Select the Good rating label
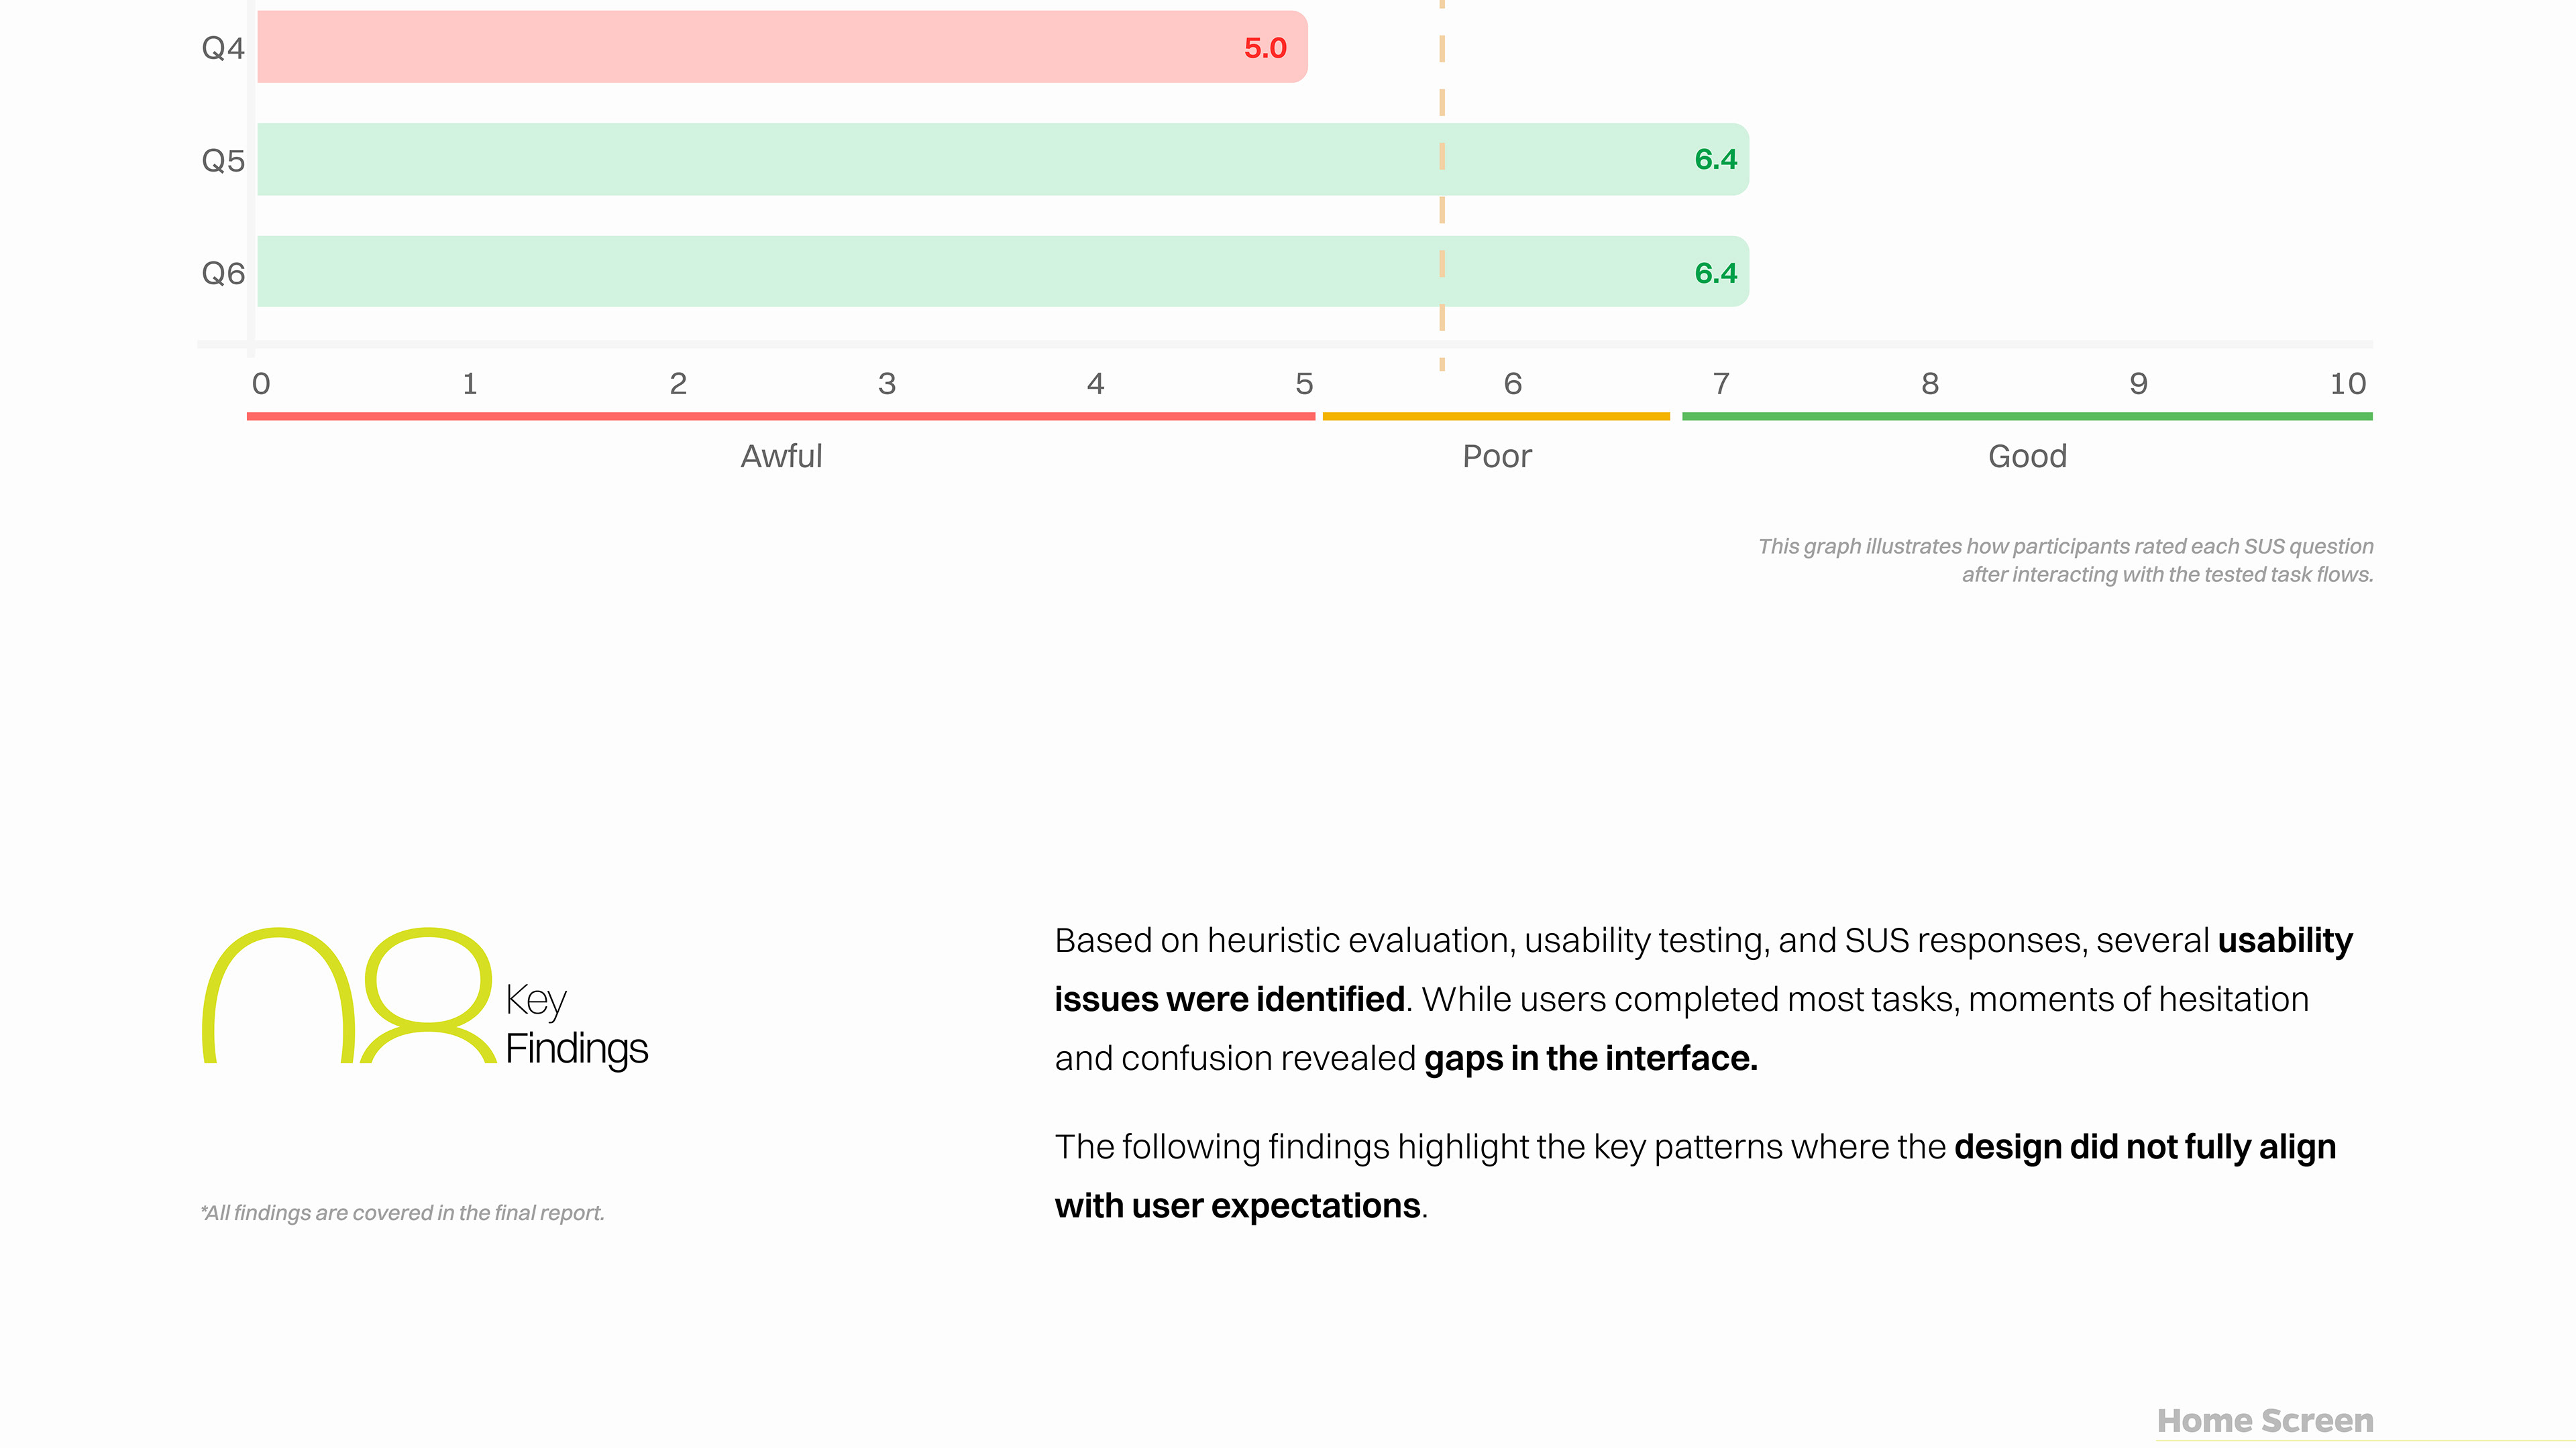 (x=2027, y=457)
